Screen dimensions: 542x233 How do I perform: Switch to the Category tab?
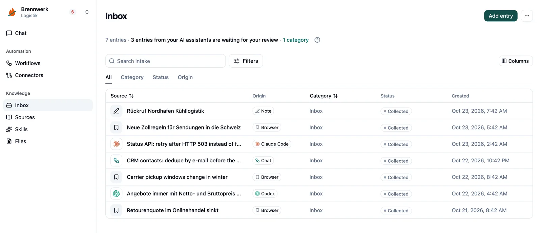click(132, 77)
